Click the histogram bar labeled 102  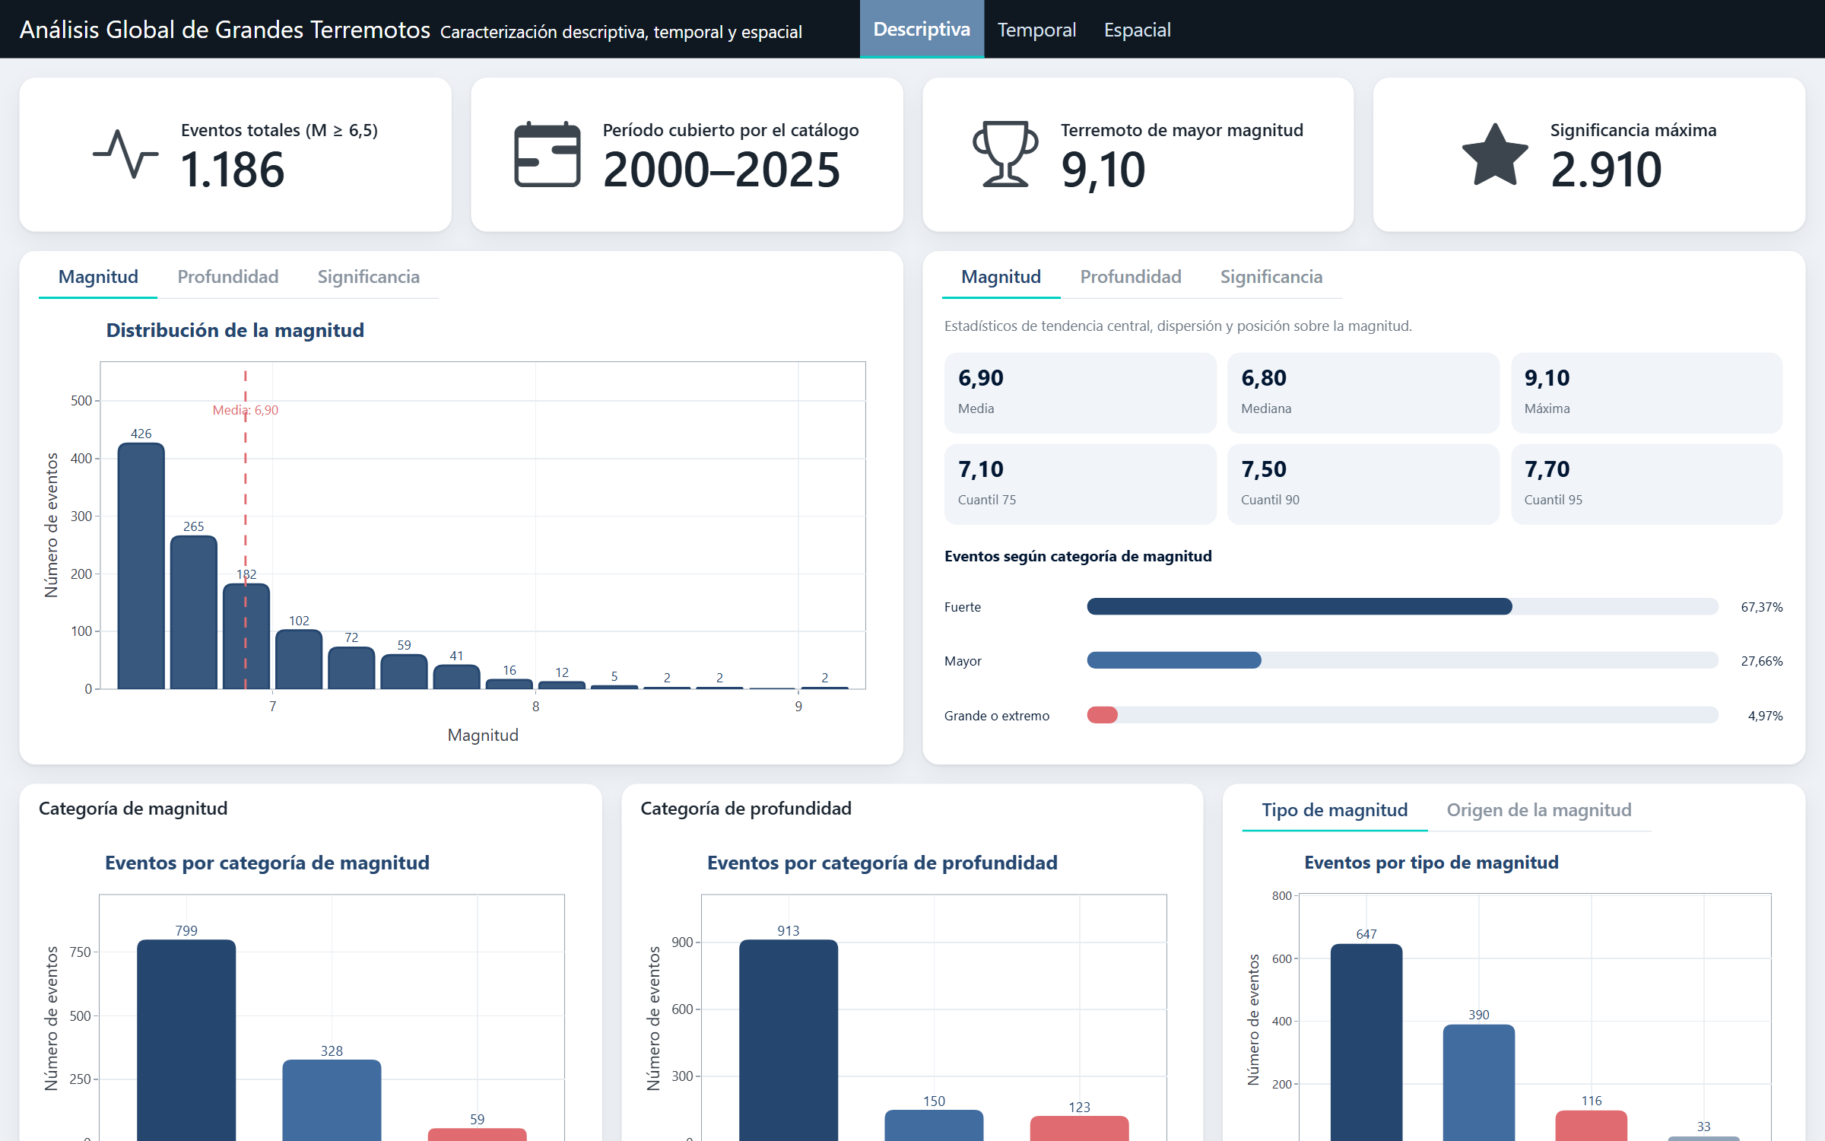click(x=299, y=659)
